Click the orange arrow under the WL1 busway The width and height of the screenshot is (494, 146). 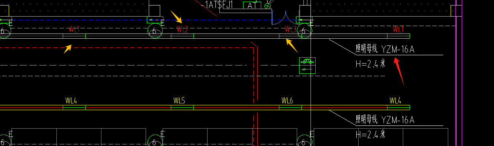coord(68,49)
